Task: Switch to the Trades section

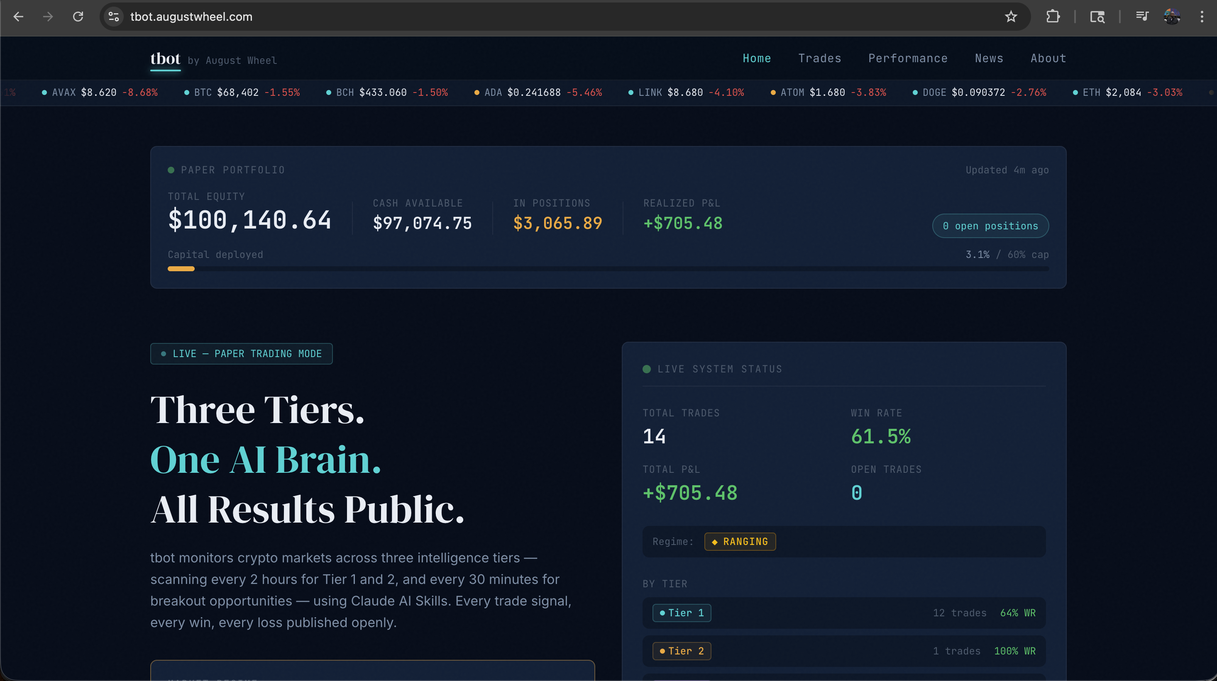Action: click(x=820, y=58)
